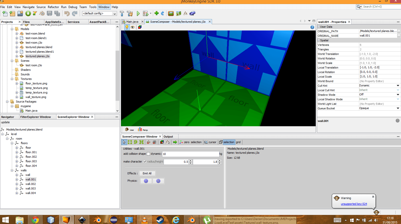This screenshot has height=224, width=401.
Task: Collapse the Spatial property section
Action: (319, 40)
